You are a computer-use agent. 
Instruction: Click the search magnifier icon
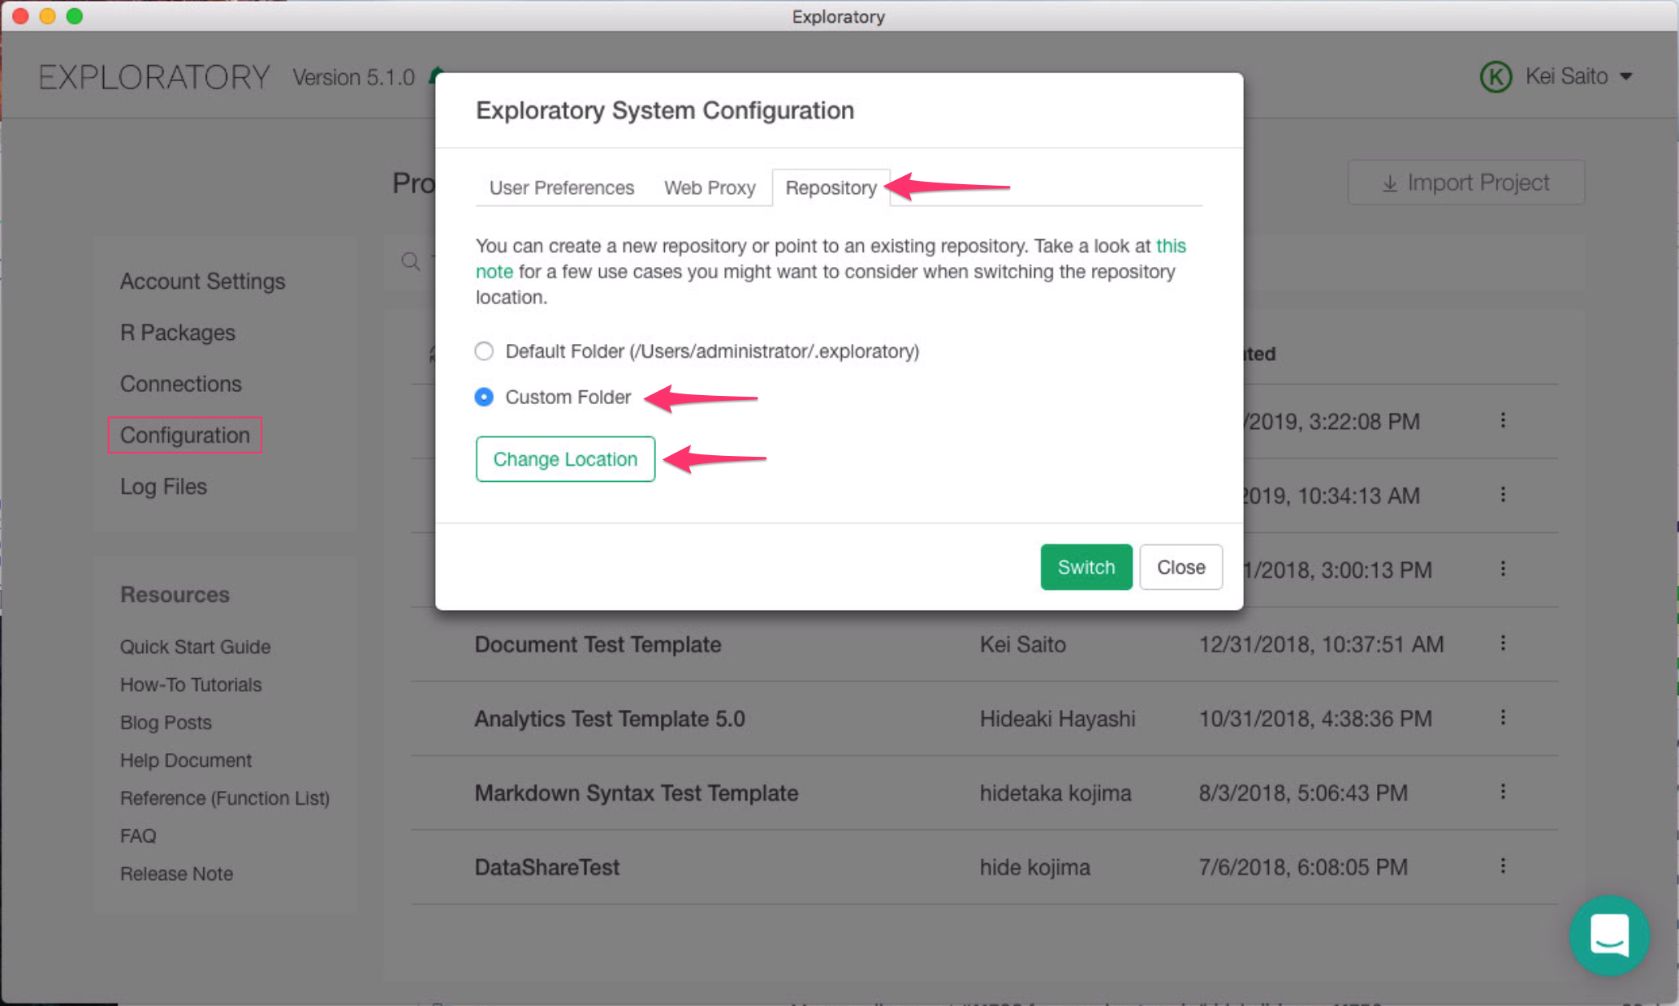point(411,261)
